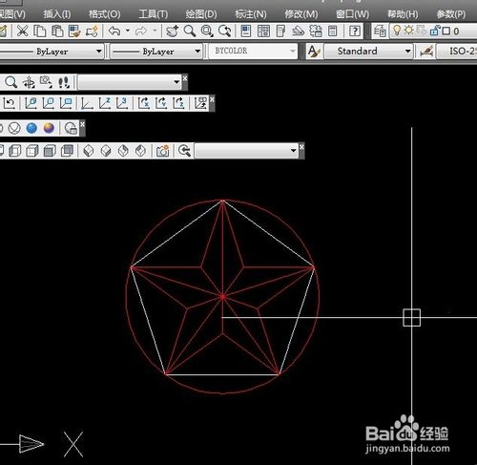The width and height of the screenshot is (477, 465).
Task: Click the Zoom Previous icon
Action: [225, 32]
